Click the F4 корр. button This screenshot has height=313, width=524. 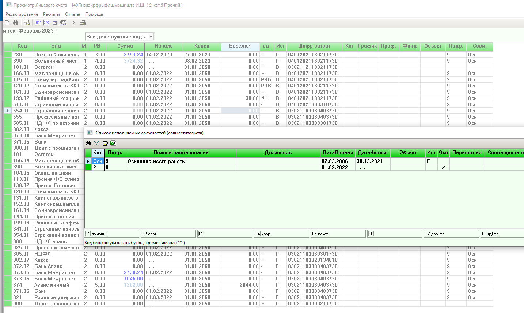282,234
